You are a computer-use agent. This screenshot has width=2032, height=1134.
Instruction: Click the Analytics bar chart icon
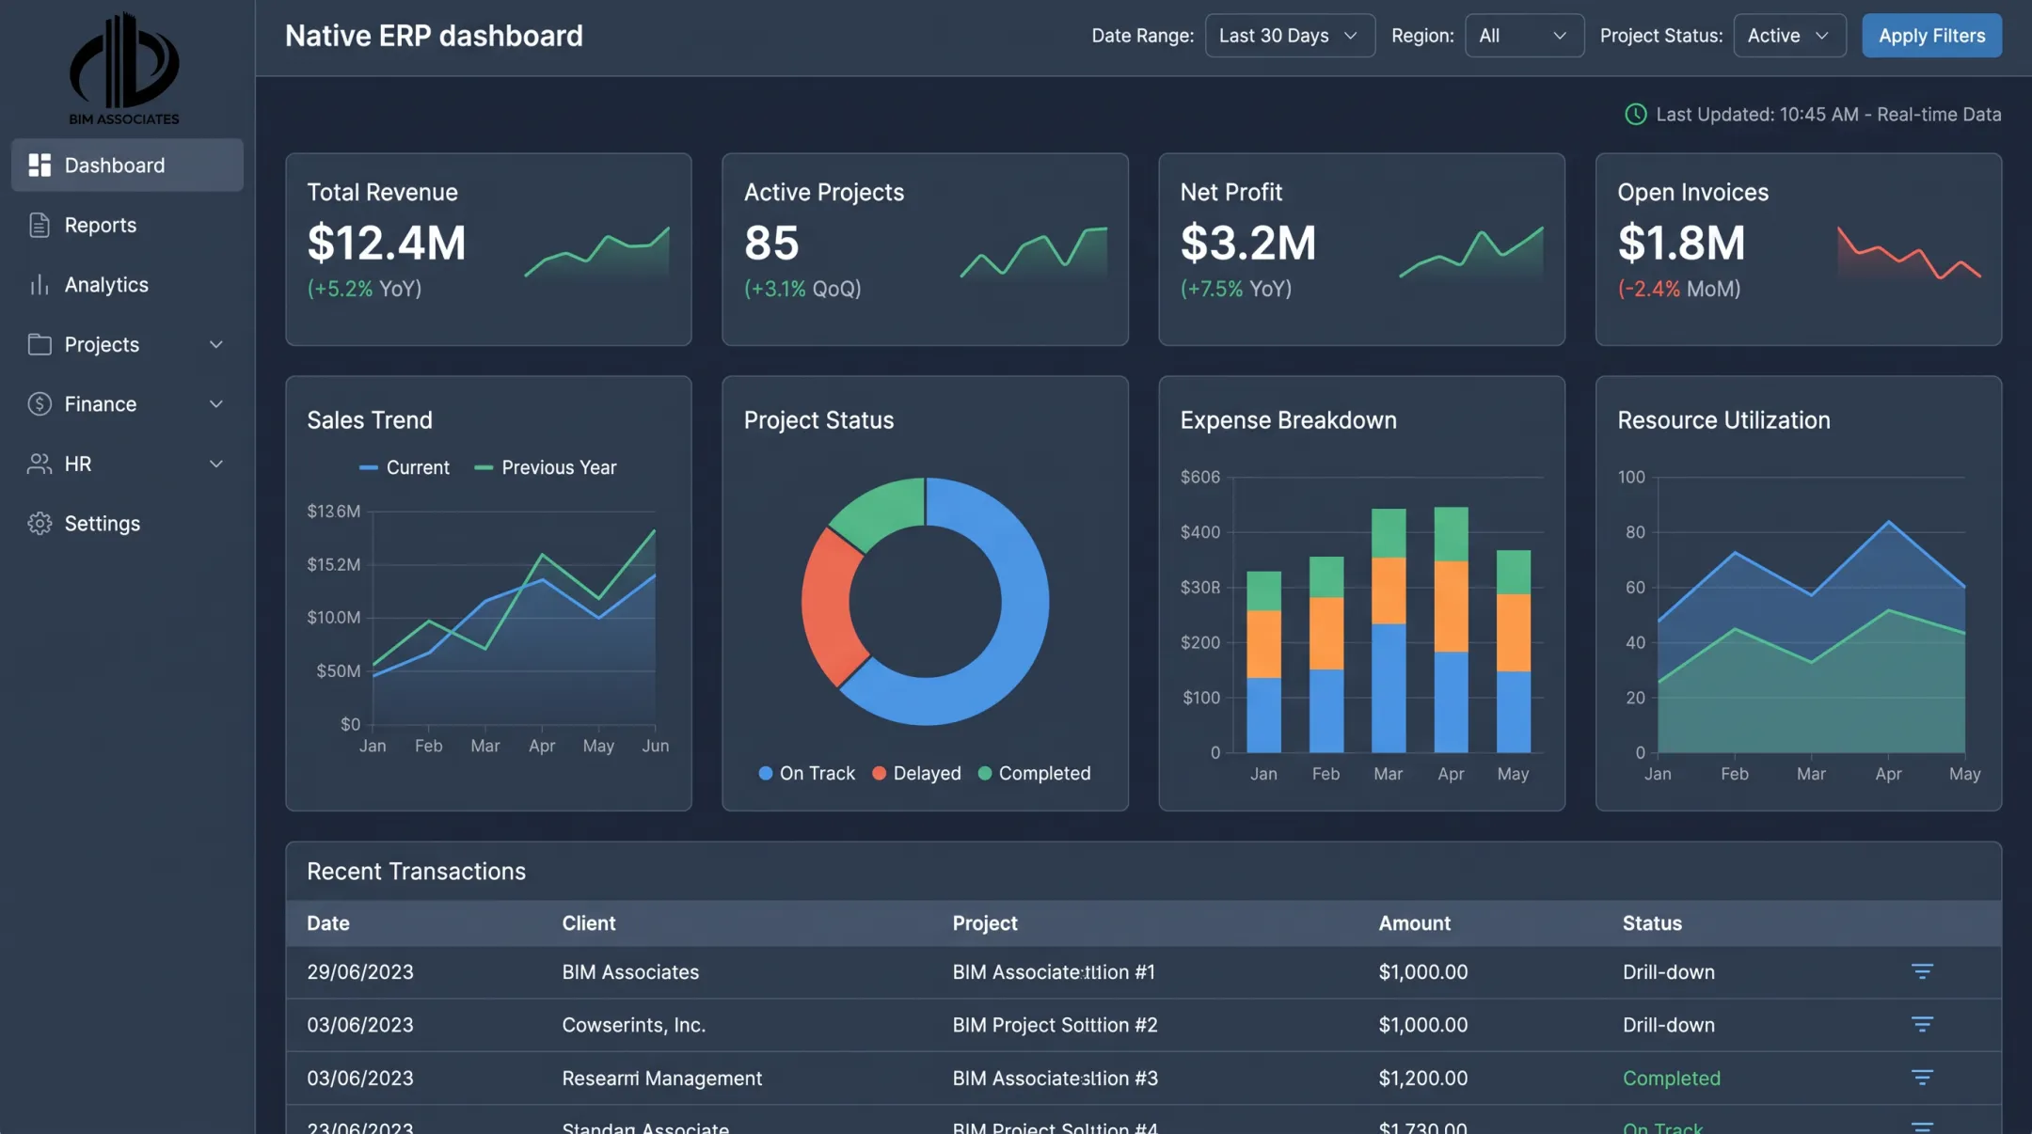pyautogui.click(x=40, y=285)
